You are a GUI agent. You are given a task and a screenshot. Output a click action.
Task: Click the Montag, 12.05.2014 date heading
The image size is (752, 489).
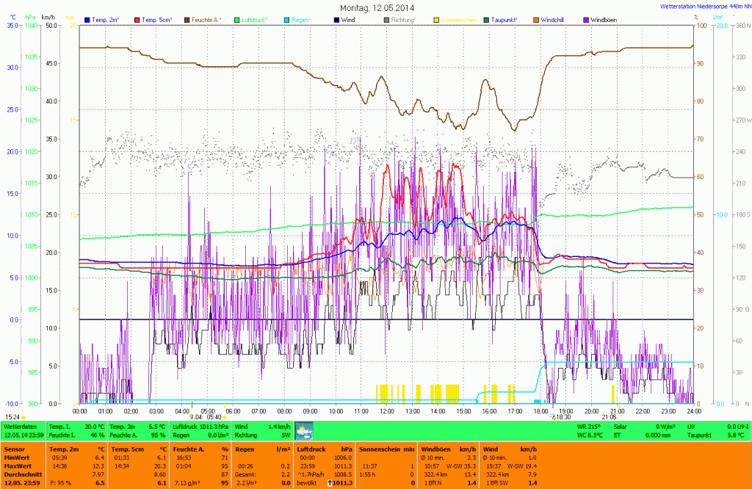(x=377, y=7)
